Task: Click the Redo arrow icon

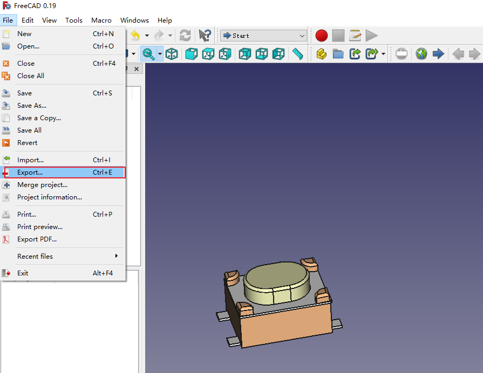Action: point(159,36)
